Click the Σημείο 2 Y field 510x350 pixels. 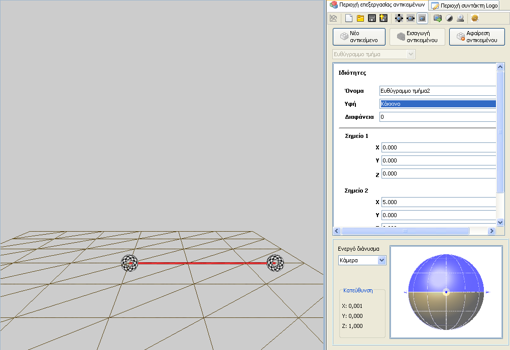(x=438, y=215)
